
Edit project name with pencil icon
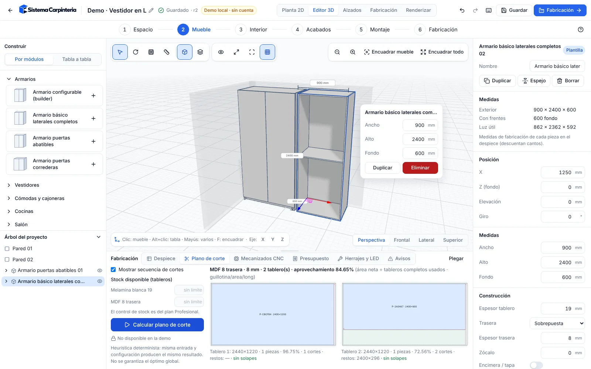[x=151, y=10]
